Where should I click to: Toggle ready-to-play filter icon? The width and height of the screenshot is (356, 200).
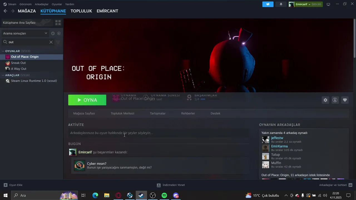(59, 33)
